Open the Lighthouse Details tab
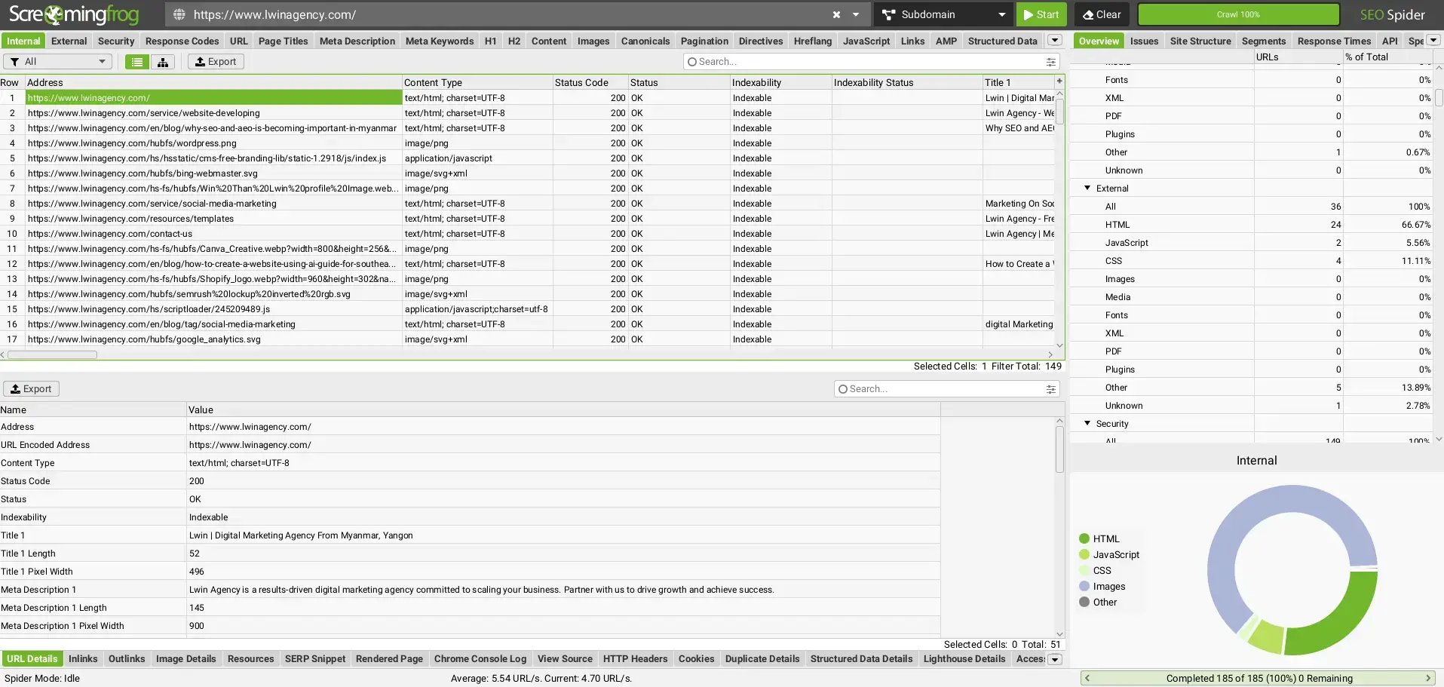The height and width of the screenshot is (687, 1444). pos(964,658)
